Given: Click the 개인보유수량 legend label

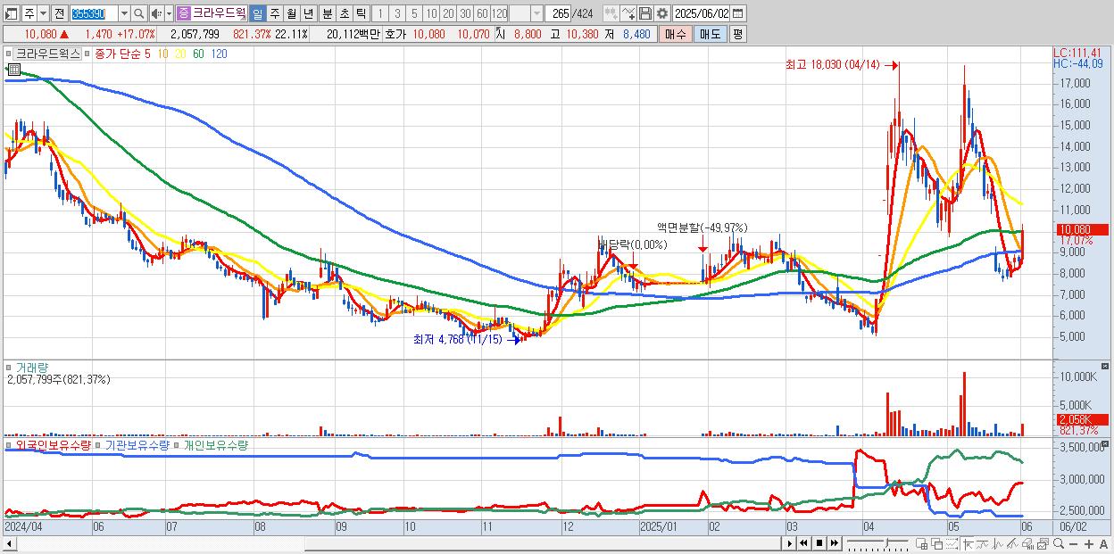Looking at the screenshot, I should (x=215, y=444).
